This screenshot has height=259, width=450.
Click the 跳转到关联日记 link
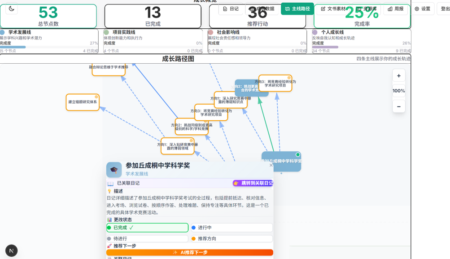[x=254, y=183]
